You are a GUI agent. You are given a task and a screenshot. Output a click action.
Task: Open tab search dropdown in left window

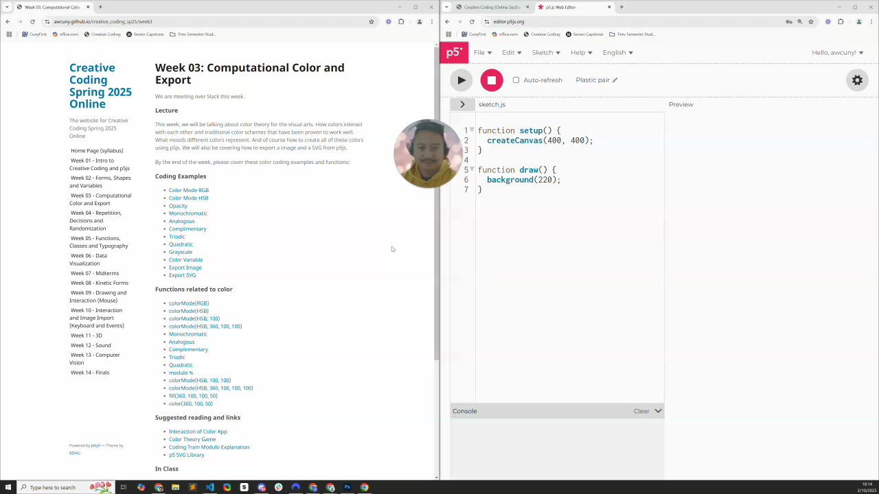7,7
